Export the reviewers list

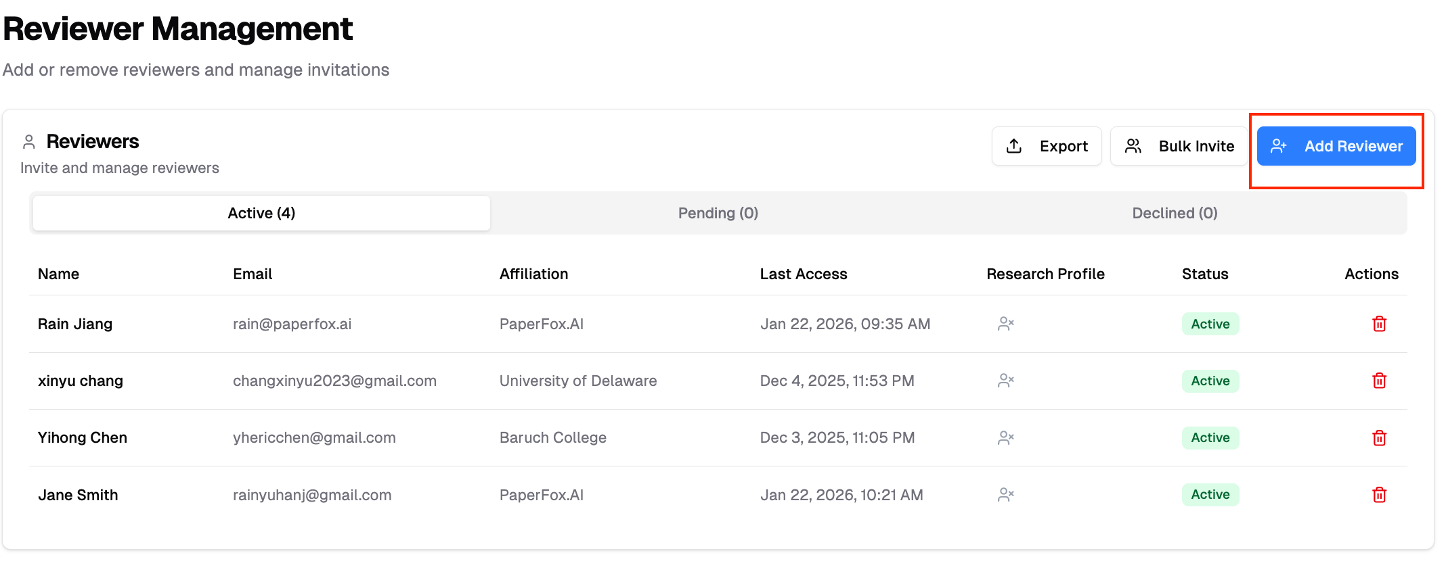pos(1047,146)
